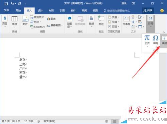Image resolution: width=167 pixels, height=124 pixels.
Task: Click the Save icon in quick access toolbar
Action: (6, 4)
